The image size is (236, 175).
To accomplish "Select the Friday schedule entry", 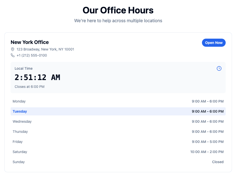I will click(x=118, y=142).
